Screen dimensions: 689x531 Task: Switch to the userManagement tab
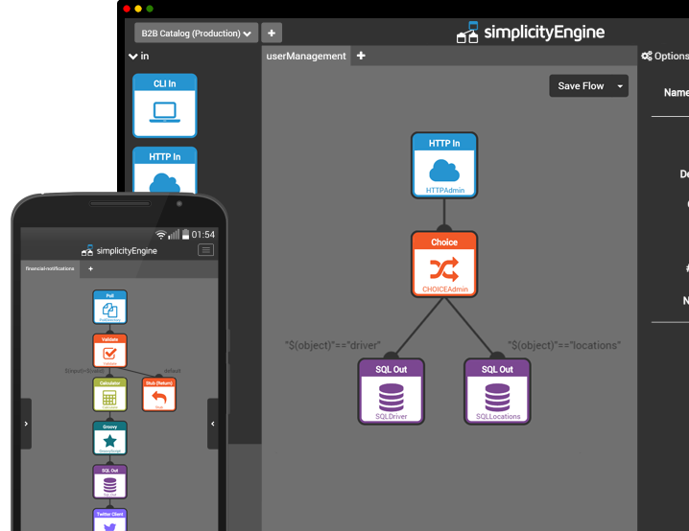coord(305,57)
